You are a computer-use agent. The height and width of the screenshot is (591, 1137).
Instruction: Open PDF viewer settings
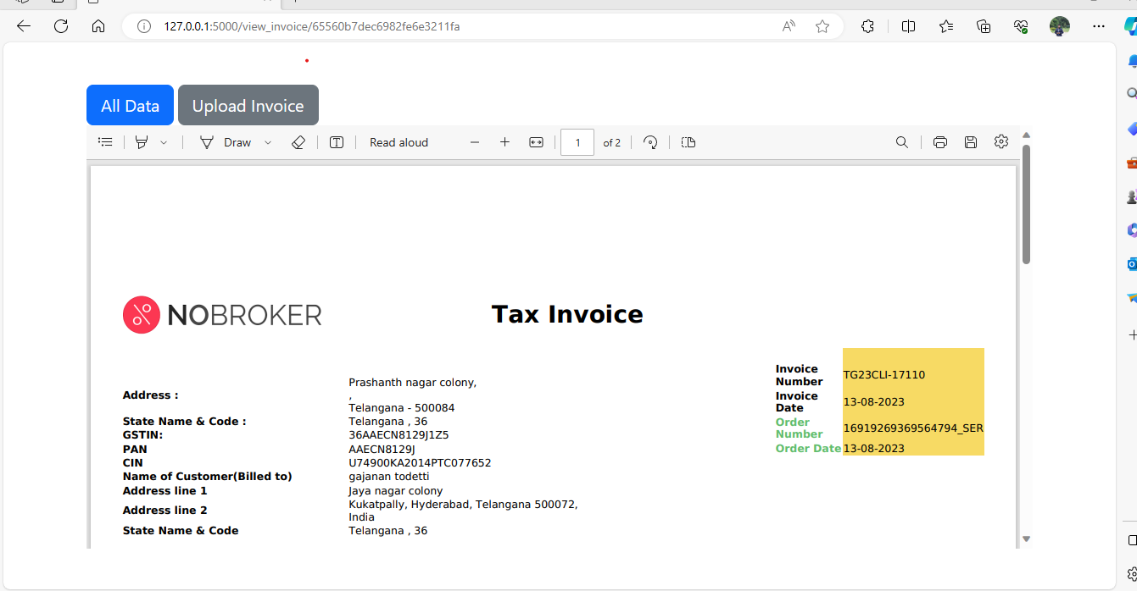click(1001, 141)
